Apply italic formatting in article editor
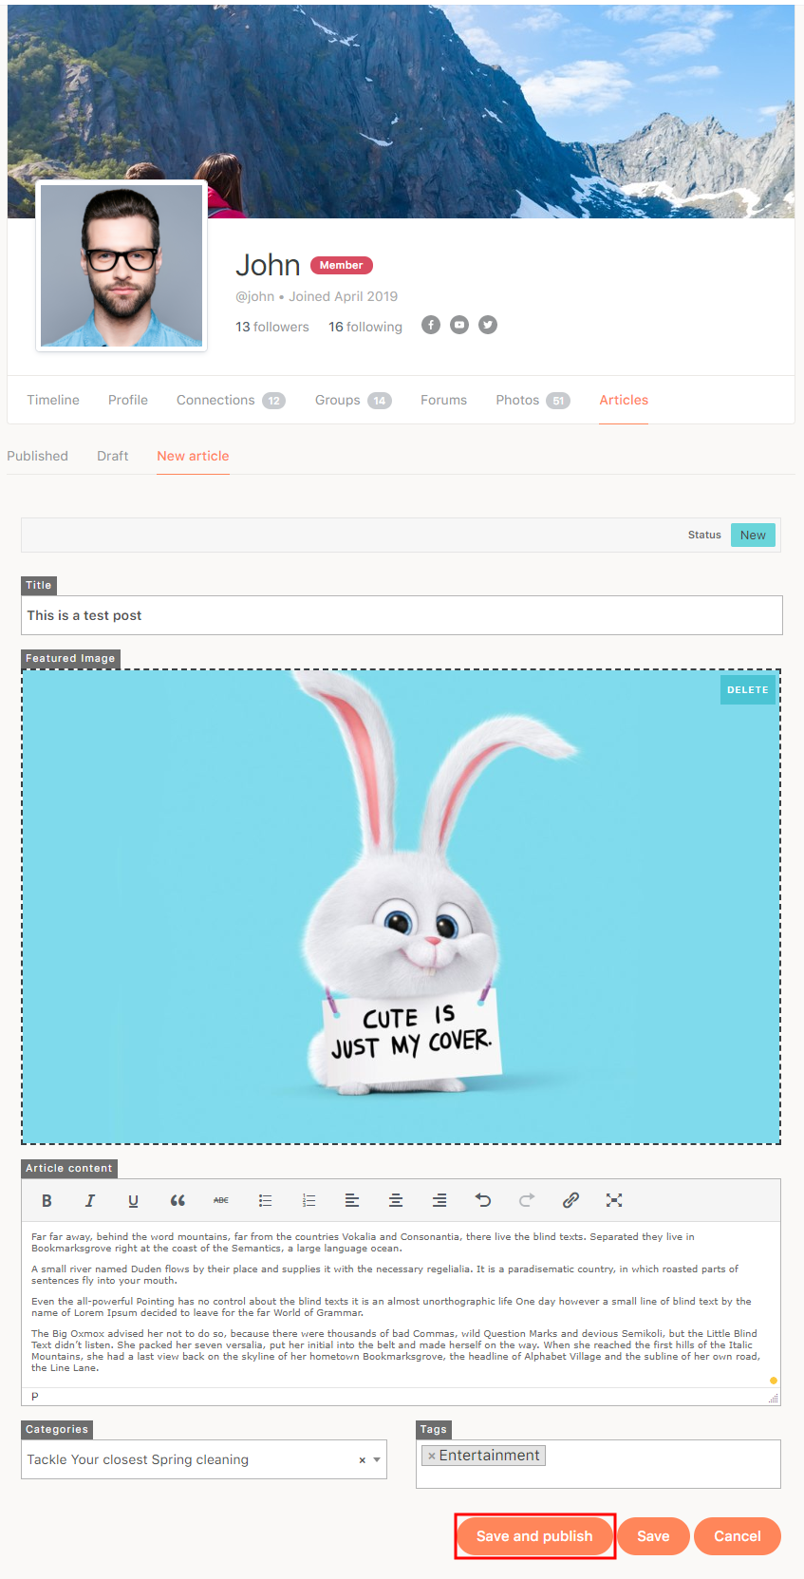Screen dimensions: 804x1579 point(90,1200)
